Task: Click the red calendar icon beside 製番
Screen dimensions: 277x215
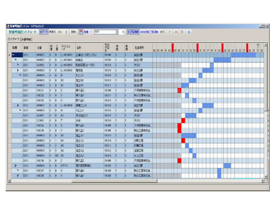Action: click(80, 32)
